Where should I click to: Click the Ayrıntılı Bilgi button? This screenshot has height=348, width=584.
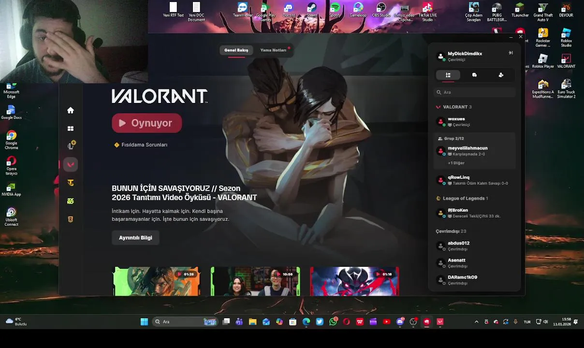coord(135,238)
